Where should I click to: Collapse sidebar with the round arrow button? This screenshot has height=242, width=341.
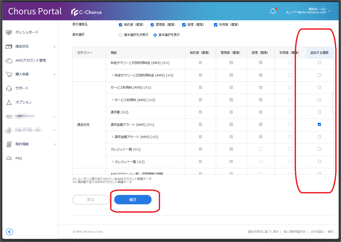(9, 232)
